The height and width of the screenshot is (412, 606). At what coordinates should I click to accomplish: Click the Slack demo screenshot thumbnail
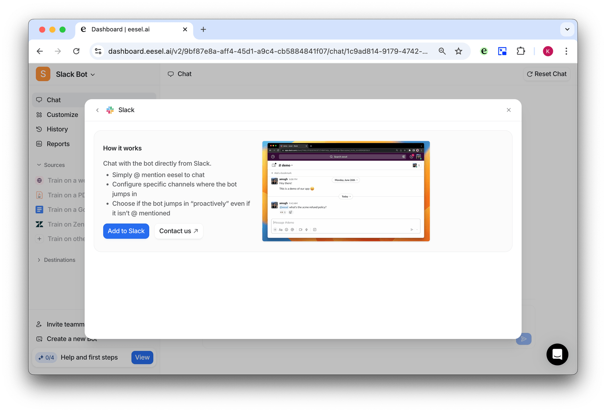click(x=346, y=191)
